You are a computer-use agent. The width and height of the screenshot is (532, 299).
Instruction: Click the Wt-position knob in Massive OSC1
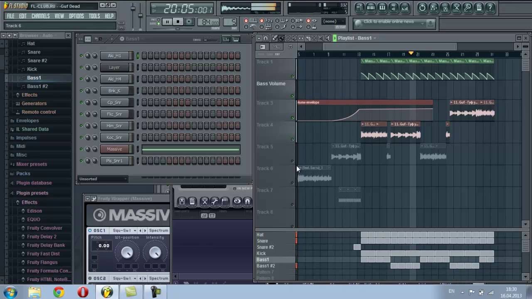pyautogui.click(x=127, y=252)
